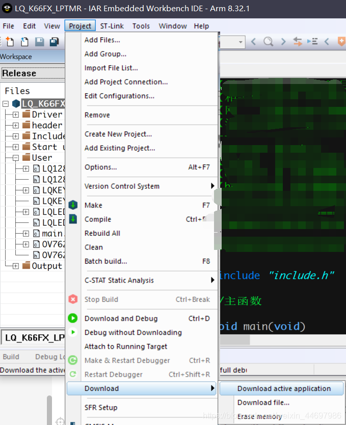Choose Erase memory submenu entry
346x425 pixels.
(x=281, y=416)
